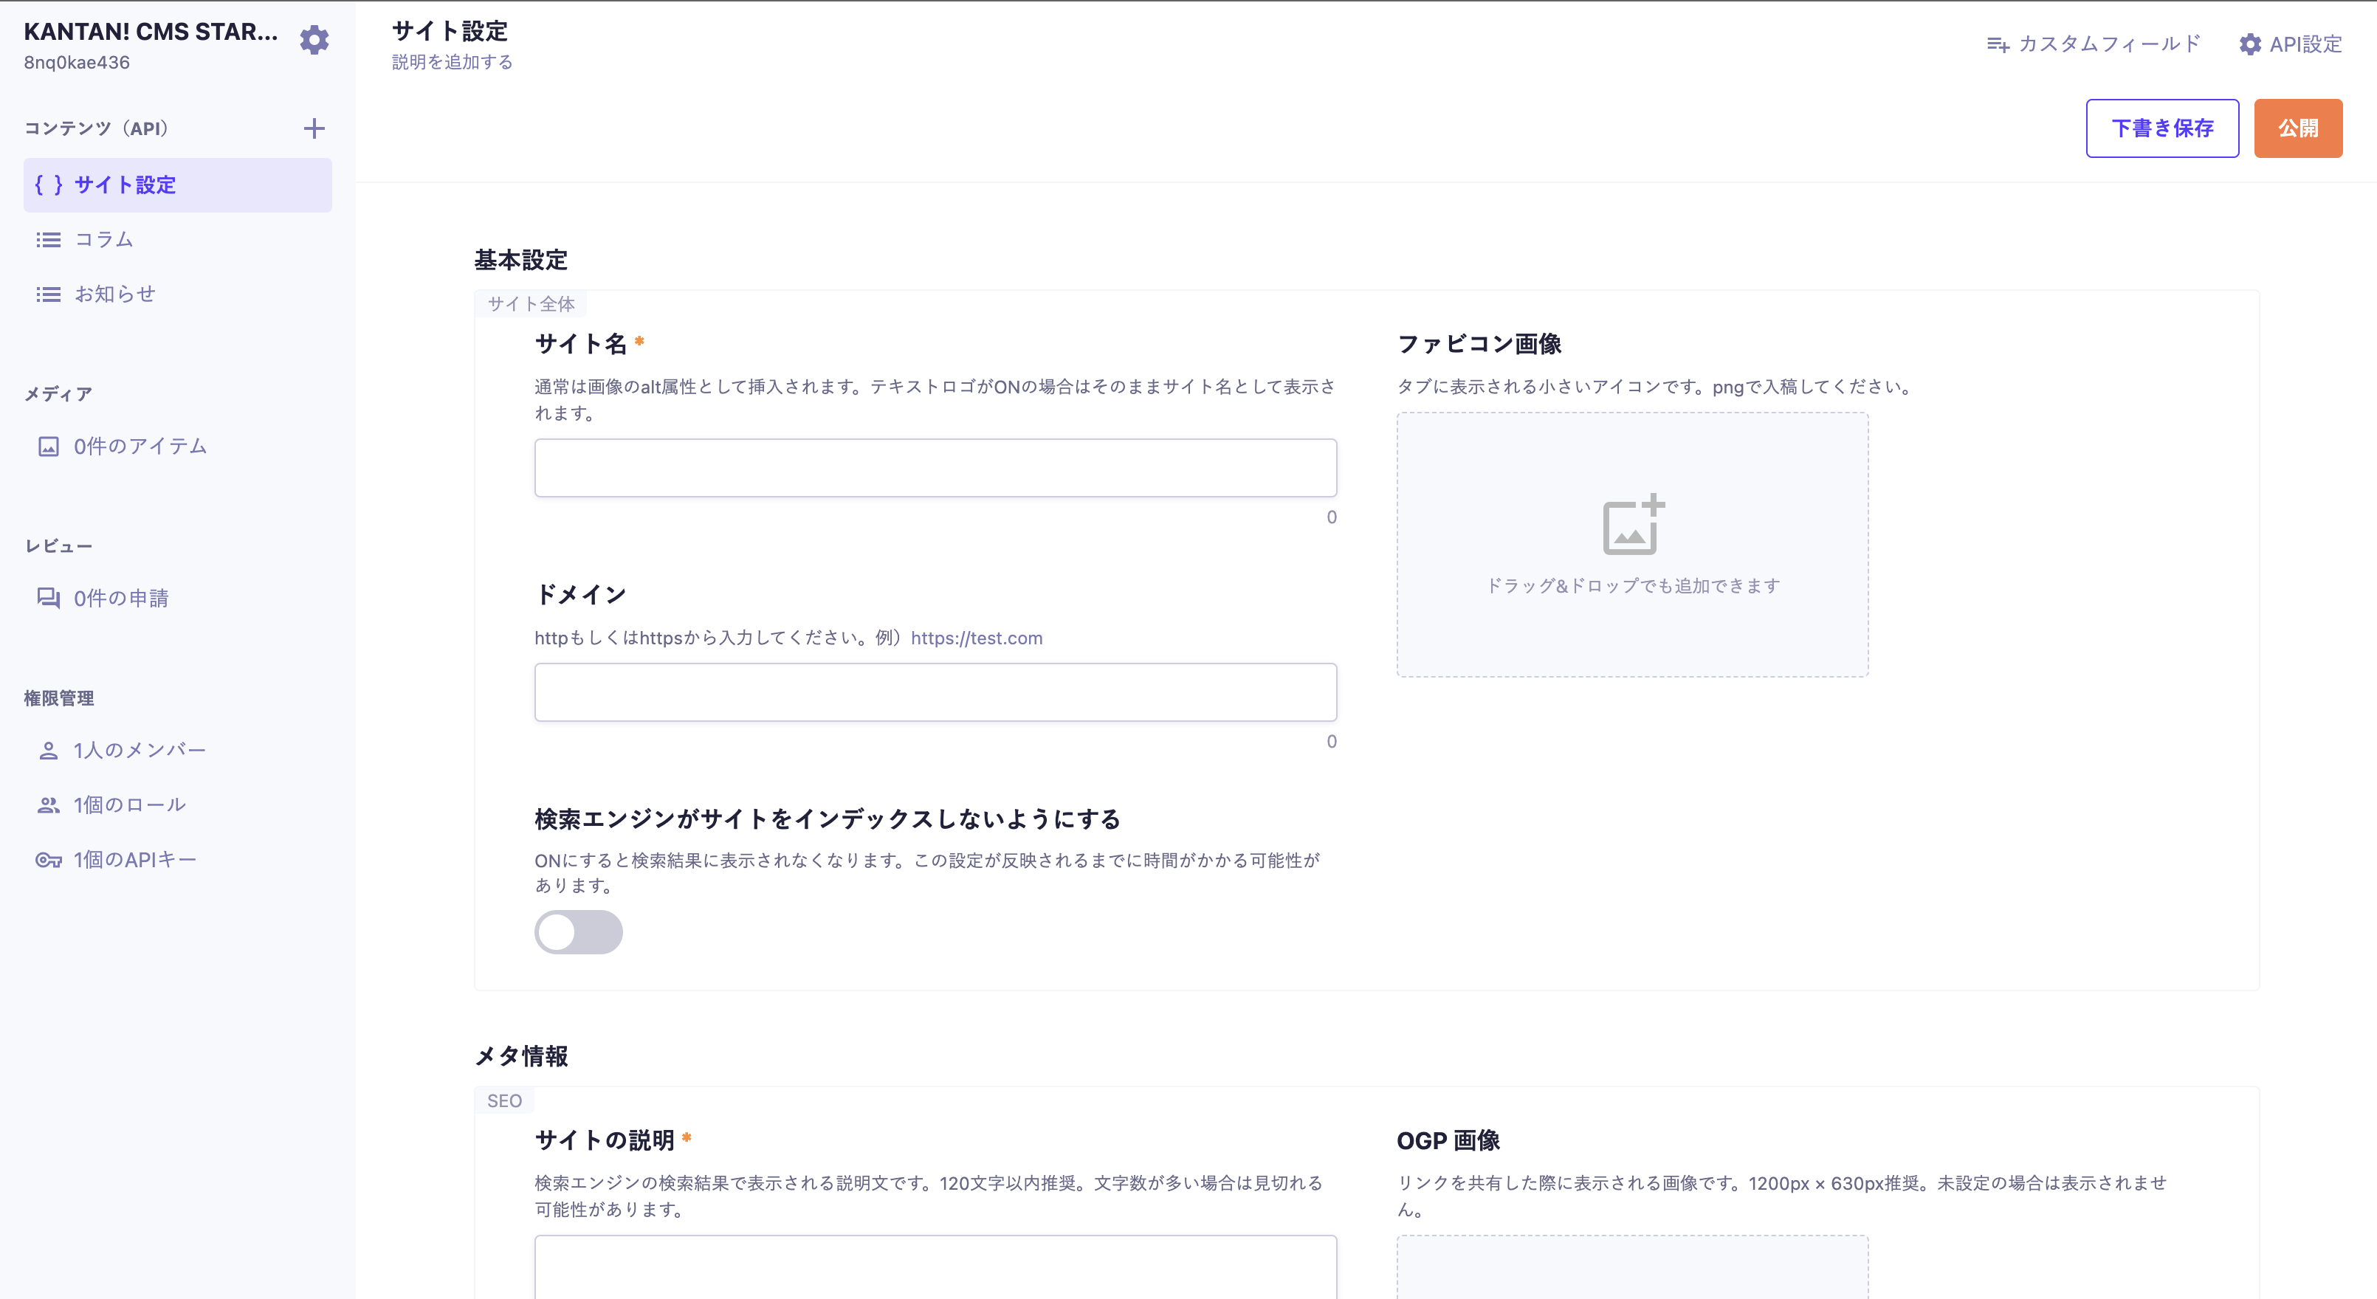
Task: Click 説明を追加する link
Action: point(452,62)
